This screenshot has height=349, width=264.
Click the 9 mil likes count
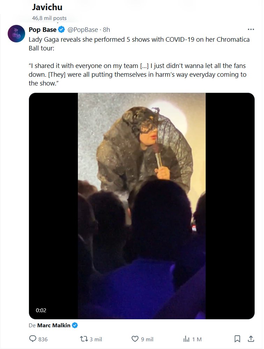click(x=147, y=339)
